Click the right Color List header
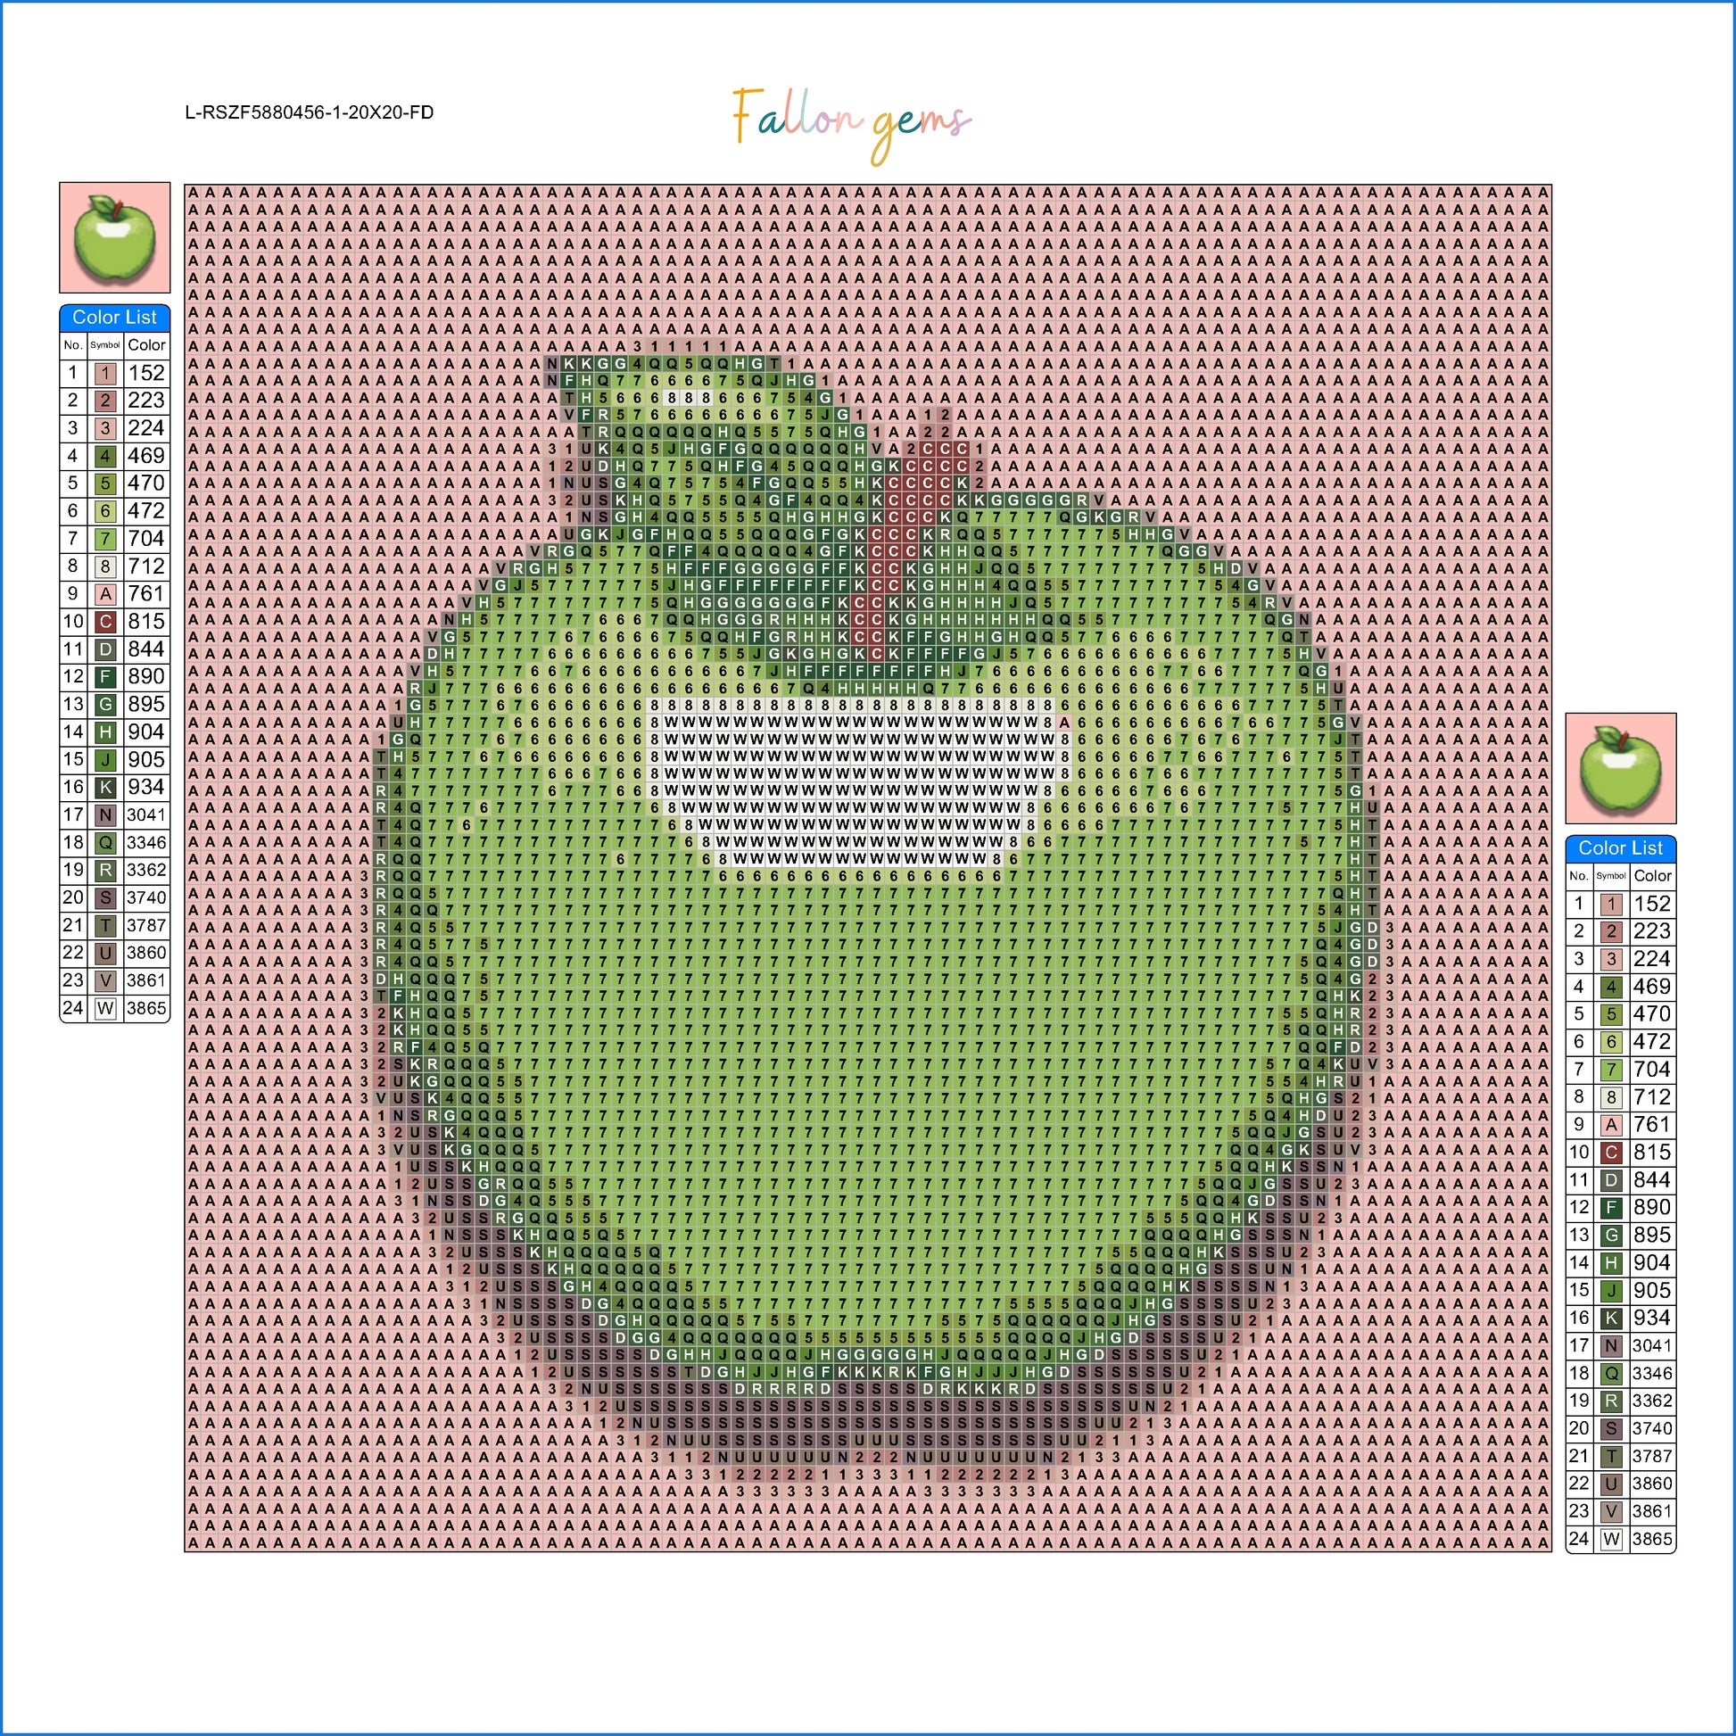The height and width of the screenshot is (1736, 1736). pos(1620,847)
